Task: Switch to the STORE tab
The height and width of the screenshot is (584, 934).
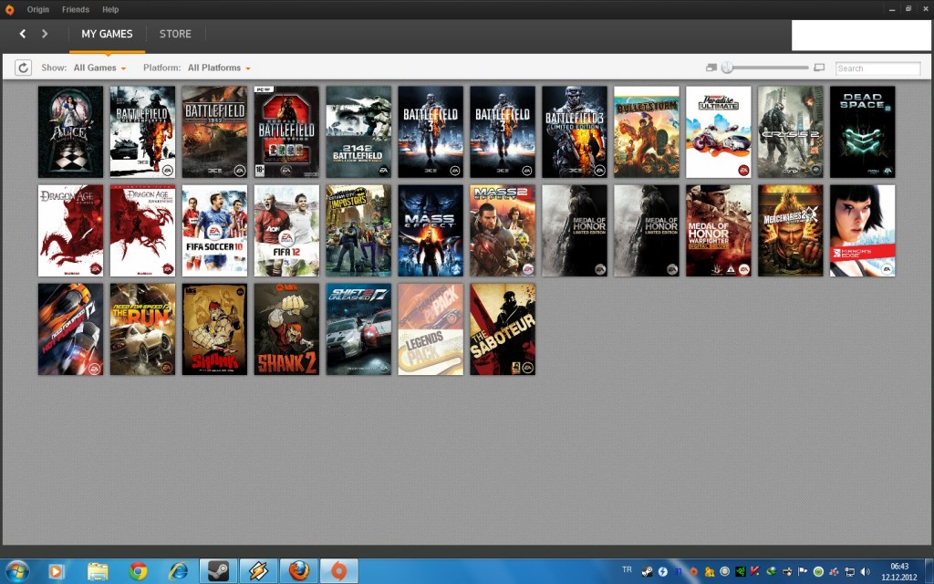Action: 175,34
